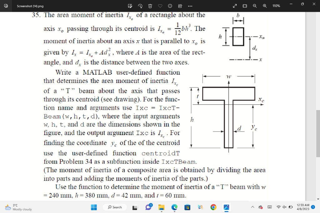Image resolution: width=320 pixels, height=213 pixels.
Task: Select the Edit image tool
Action: (130, 6)
